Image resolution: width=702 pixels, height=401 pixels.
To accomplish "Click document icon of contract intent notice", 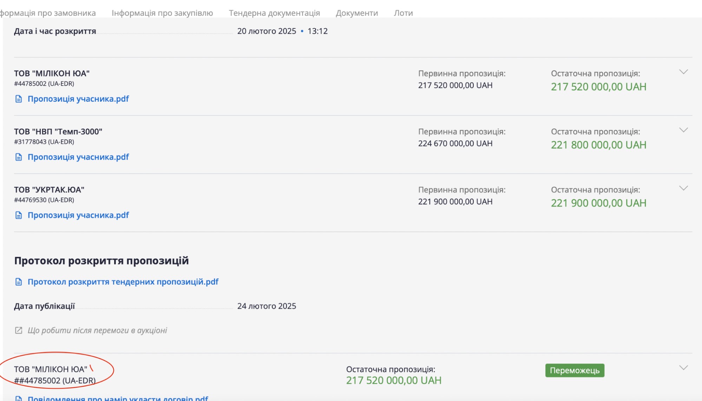I will click(19, 399).
